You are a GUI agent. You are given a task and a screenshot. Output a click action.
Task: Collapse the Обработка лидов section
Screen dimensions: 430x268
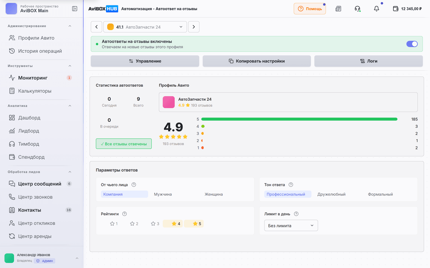70,172
